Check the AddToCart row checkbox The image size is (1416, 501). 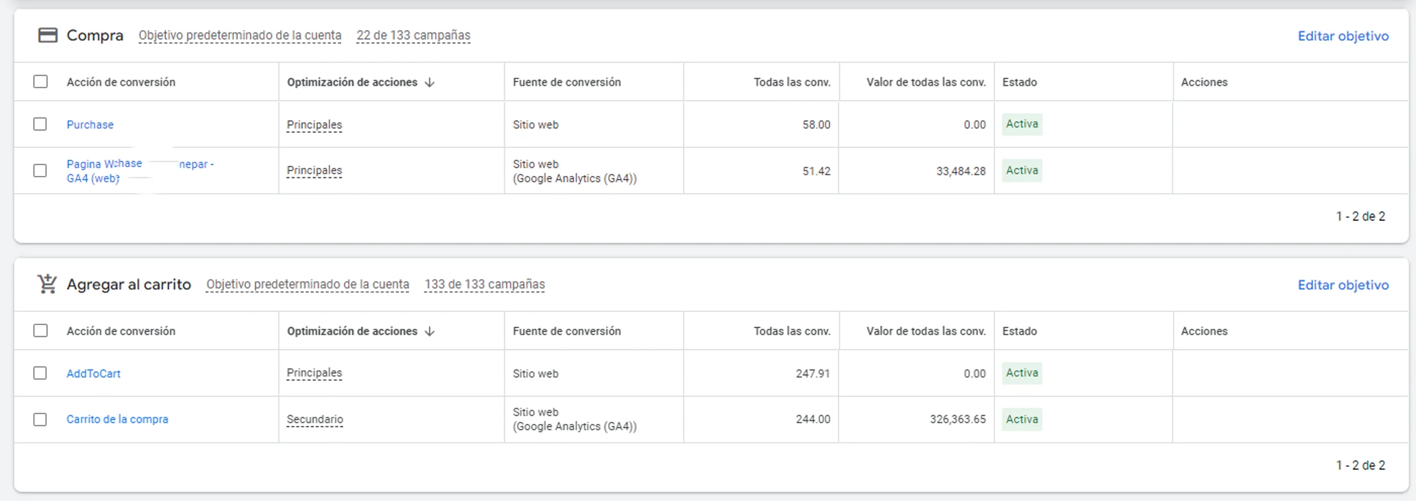coord(40,373)
